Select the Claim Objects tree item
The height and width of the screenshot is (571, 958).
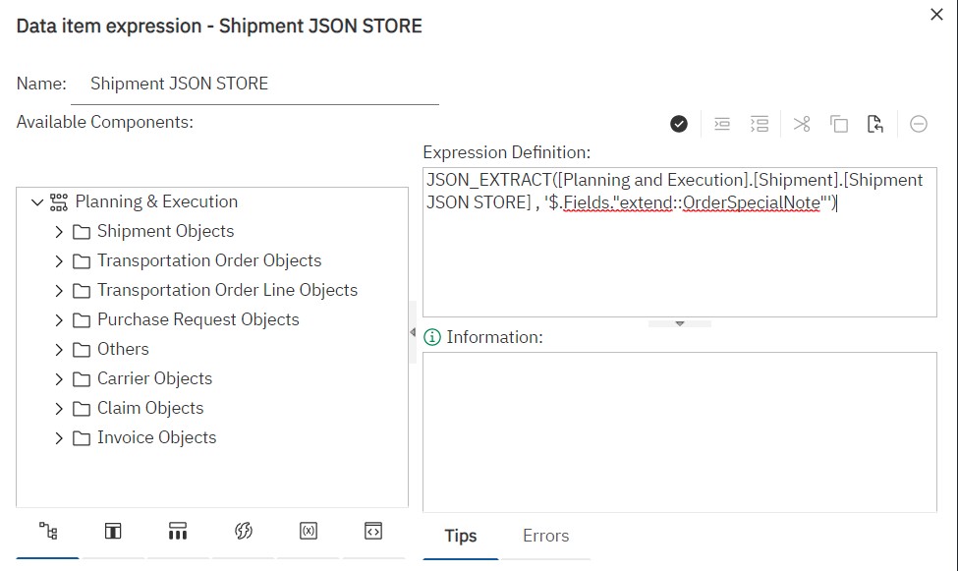click(x=150, y=408)
